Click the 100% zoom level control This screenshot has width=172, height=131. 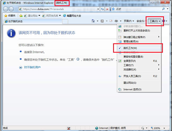pos(159,128)
